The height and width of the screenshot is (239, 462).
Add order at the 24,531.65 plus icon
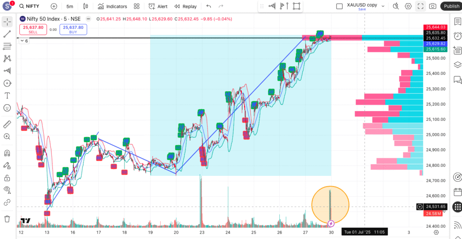point(420,207)
